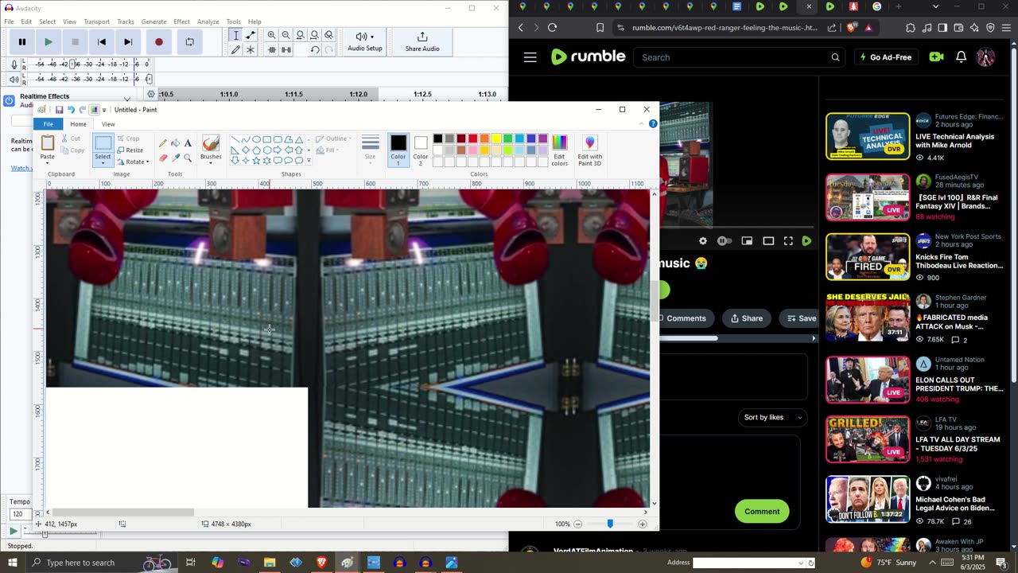1018x573 pixels.
Task: Click Edit with Paint 3D
Action: tap(590, 150)
